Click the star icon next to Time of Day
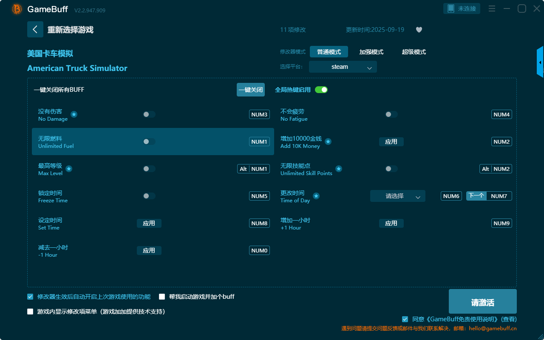The height and width of the screenshot is (340, 544). click(x=316, y=196)
